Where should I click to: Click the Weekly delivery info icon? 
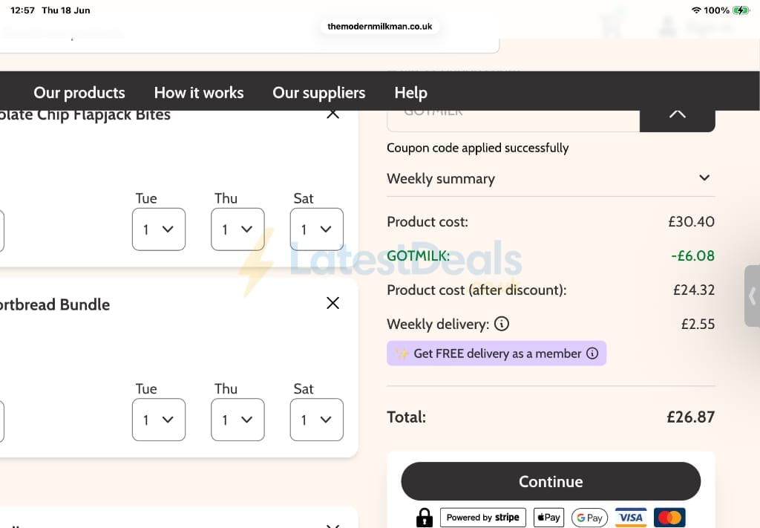pyautogui.click(x=502, y=323)
